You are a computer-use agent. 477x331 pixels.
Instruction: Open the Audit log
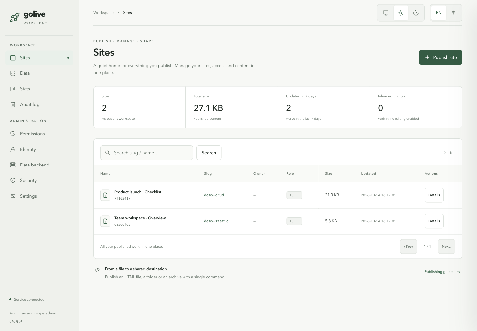(39, 104)
